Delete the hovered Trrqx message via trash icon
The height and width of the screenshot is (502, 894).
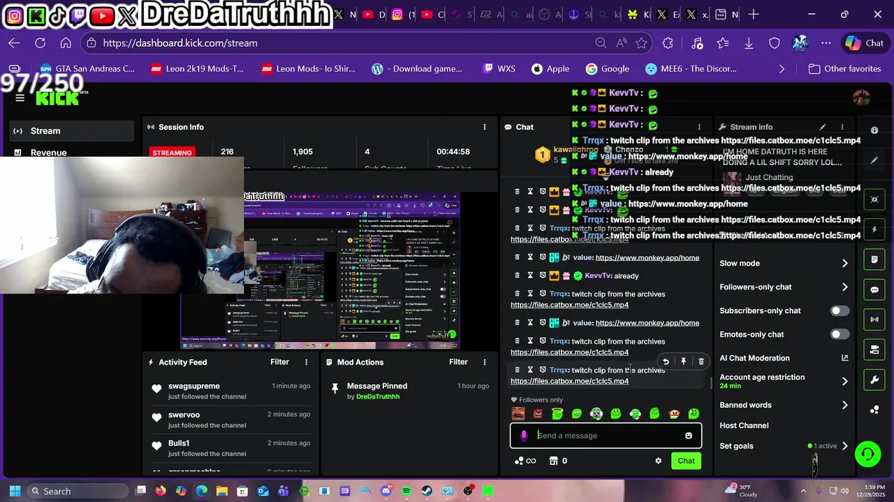click(x=701, y=361)
